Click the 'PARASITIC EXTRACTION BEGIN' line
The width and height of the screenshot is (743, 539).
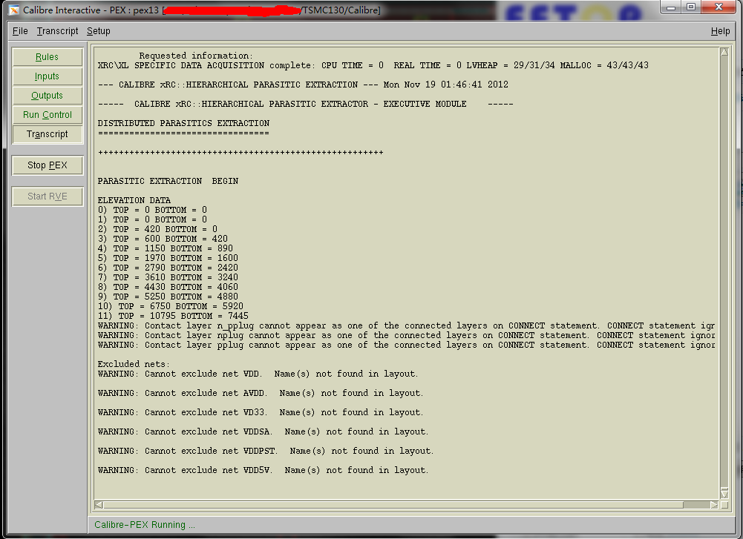(168, 181)
